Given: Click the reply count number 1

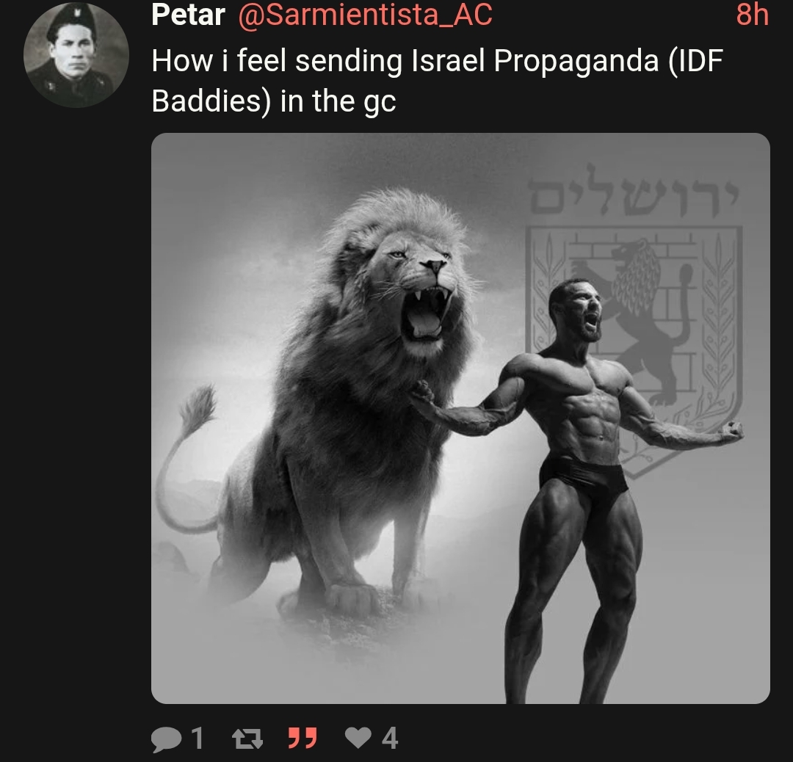Looking at the screenshot, I should pos(198,739).
